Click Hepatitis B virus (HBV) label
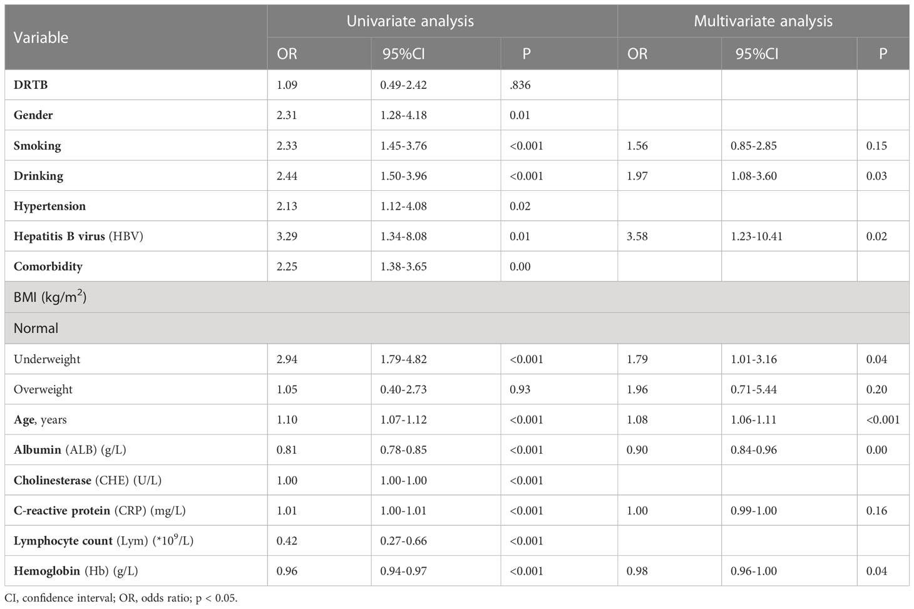The height and width of the screenshot is (609, 914). pos(78,237)
